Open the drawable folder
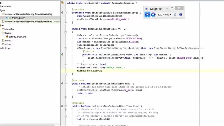The height and width of the screenshot is (126, 224). click(x=10, y=29)
